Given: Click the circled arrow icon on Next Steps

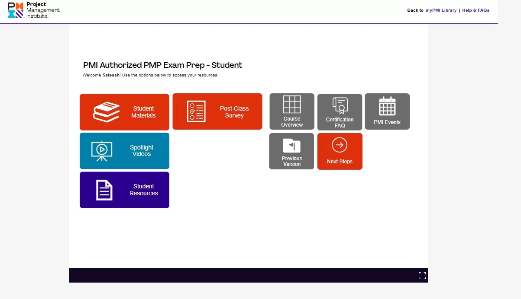Looking at the screenshot, I should point(340,145).
